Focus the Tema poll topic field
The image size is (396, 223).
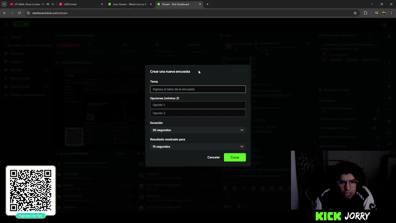198,89
